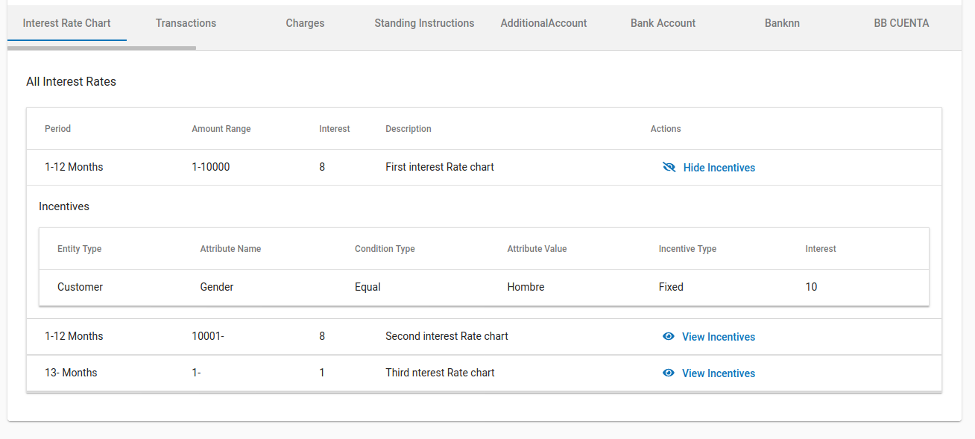
Task: Open the Bank Account tab
Action: [x=663, y=23]
